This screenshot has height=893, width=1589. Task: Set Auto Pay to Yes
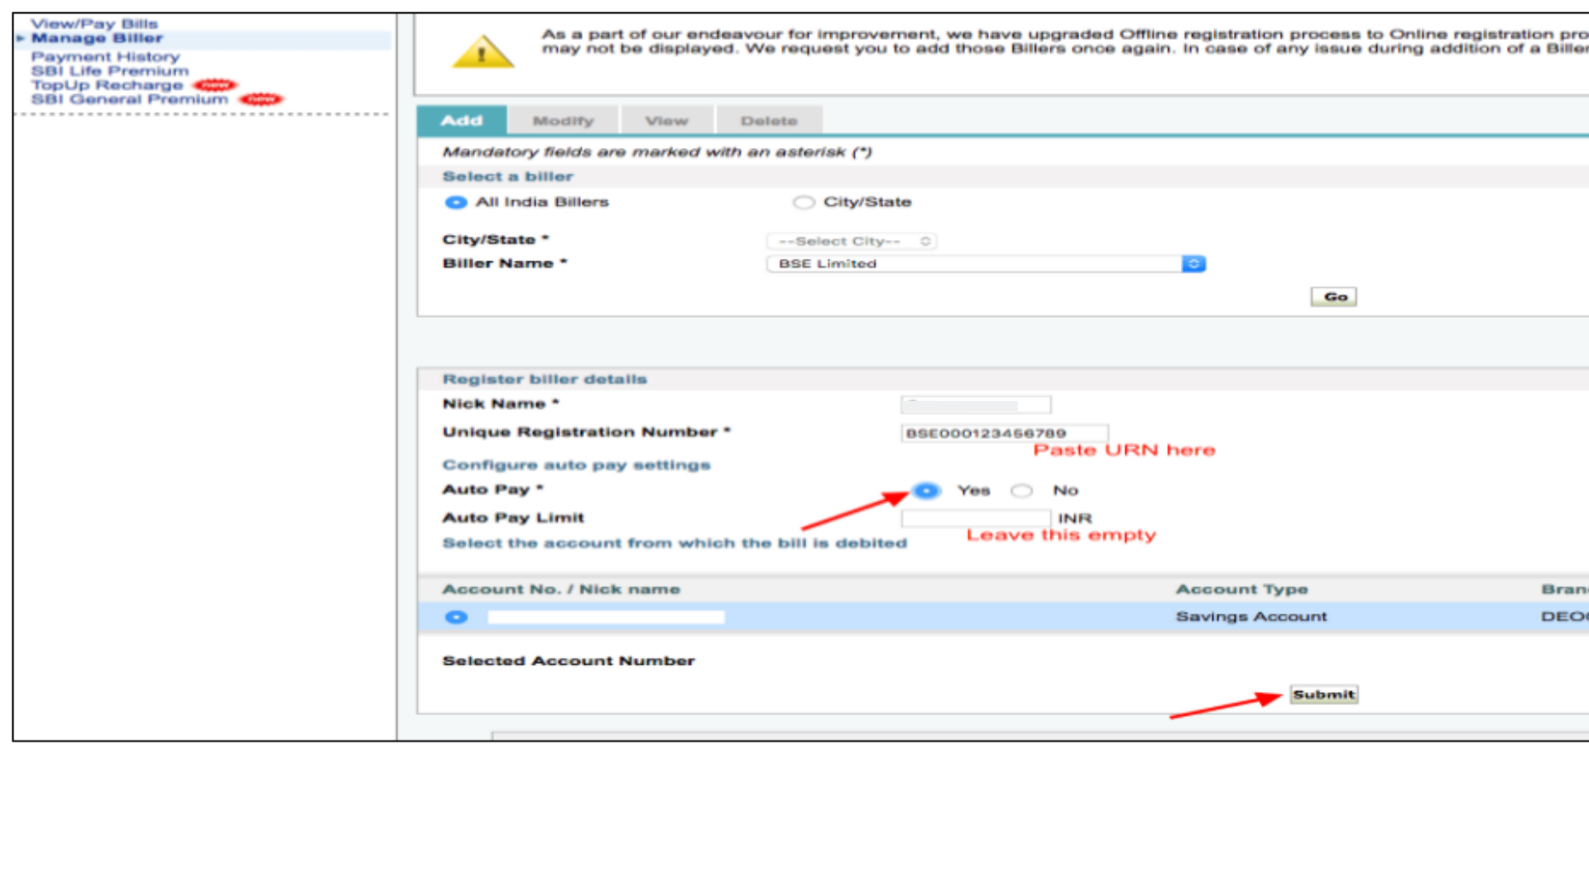coord(927,491)
